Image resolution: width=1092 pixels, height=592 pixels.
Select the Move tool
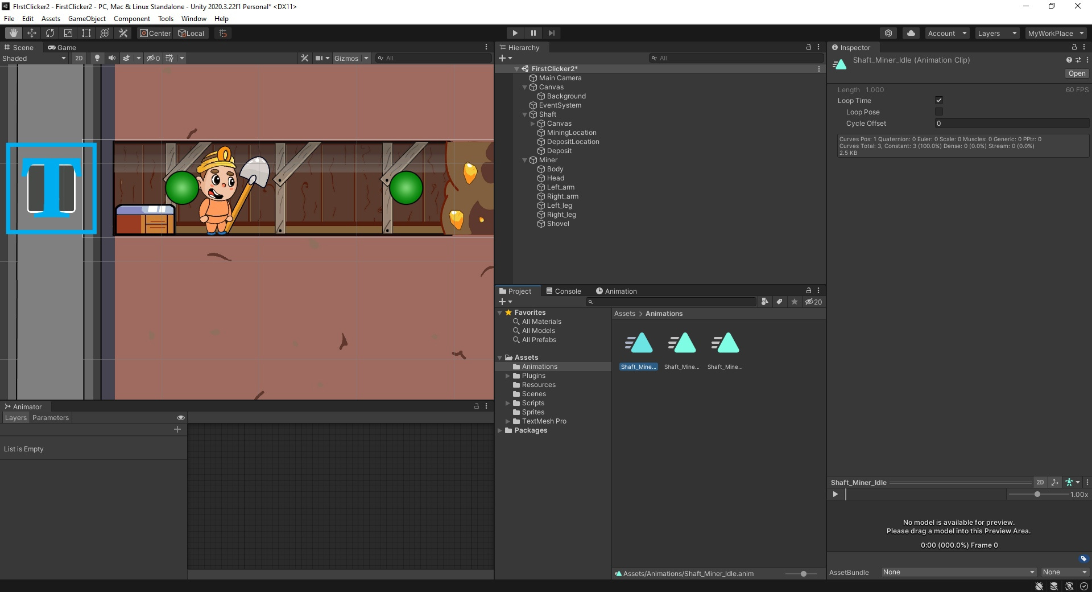click(x=32, y=33)
